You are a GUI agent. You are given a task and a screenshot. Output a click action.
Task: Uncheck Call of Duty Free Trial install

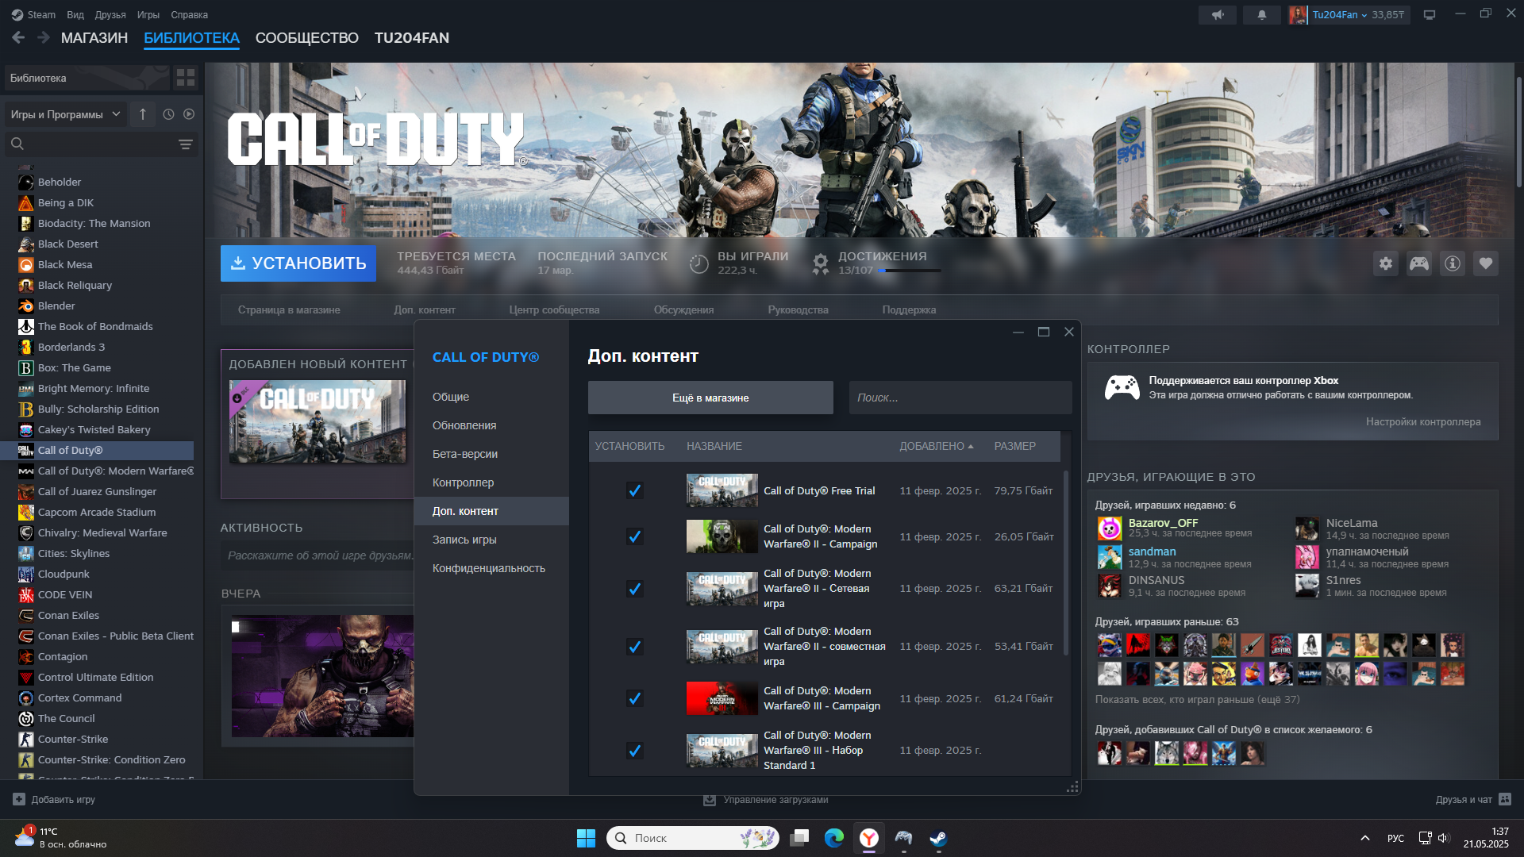point(634,490)
